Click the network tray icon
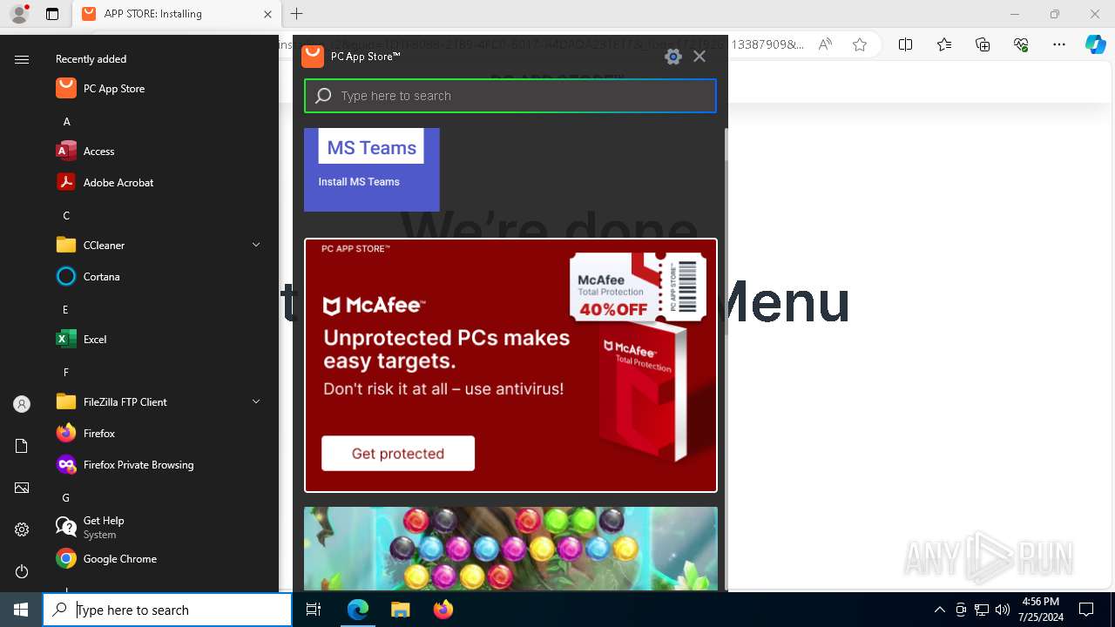This screenshot has height=627, width=1115. (982, 610)
